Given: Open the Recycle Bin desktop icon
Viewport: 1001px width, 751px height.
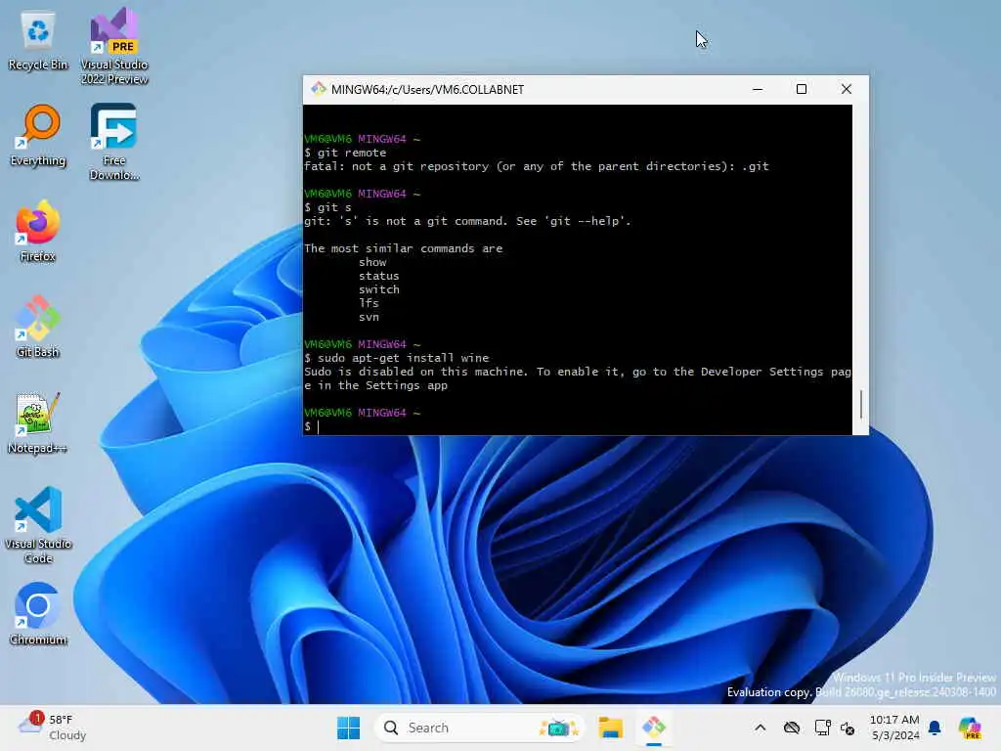Looking at the screenshot, I should [x=38, y=41].
